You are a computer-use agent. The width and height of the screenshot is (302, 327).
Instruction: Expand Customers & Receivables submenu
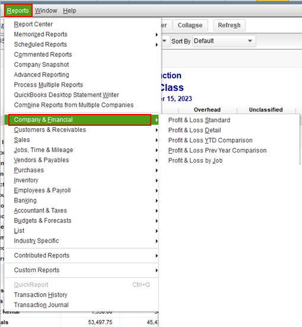tap(81, 130)
